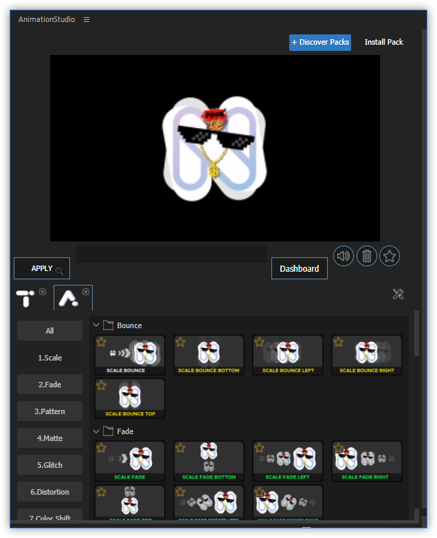The height and width of the screenshot is (538, 437).
Task: Close the T pack tab
Action: (x=43, y=292)
